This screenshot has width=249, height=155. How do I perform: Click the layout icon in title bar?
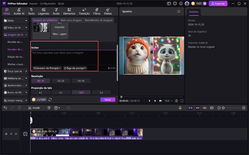coord(169,3)
